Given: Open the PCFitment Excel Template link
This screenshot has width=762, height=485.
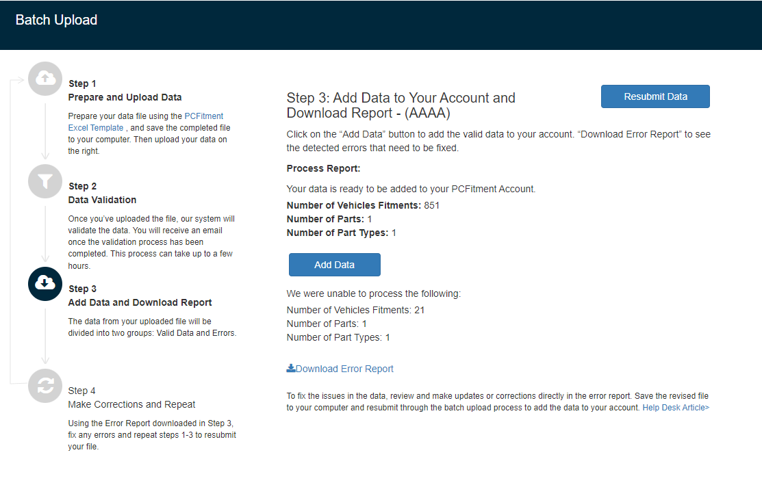Looking at the screenshot, I should [146, 122].
